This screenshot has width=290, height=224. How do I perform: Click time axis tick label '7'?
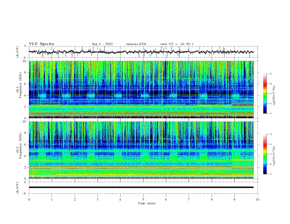tap(189, 199)
